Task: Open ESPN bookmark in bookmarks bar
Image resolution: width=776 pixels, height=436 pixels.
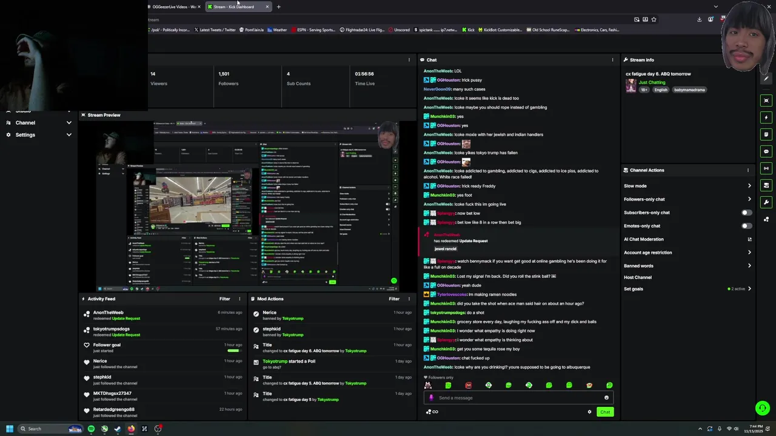Action: [x=313, y=30]
